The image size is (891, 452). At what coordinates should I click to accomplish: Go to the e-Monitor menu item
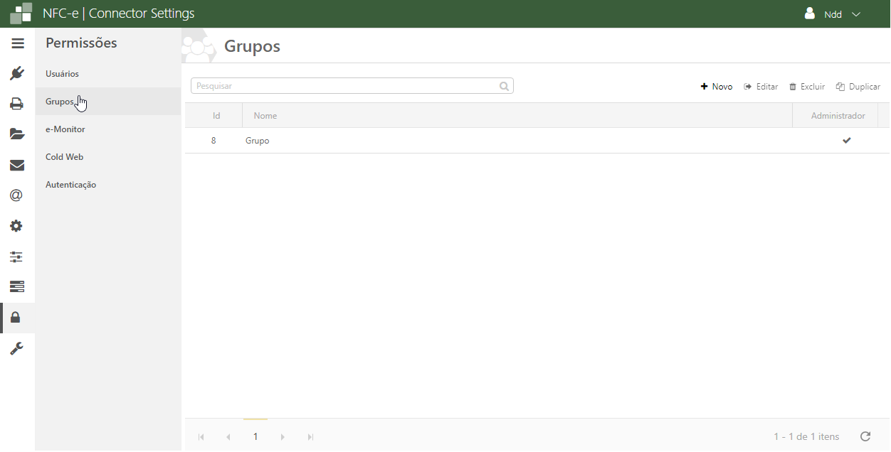pyautogui.click(x=65, y=129)
